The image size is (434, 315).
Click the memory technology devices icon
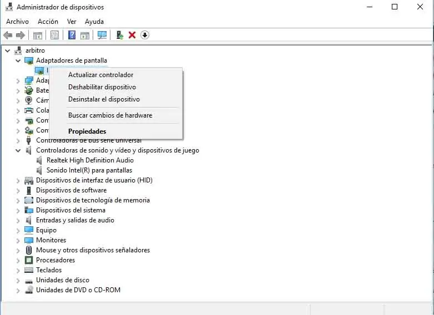[x=29, y=200]
